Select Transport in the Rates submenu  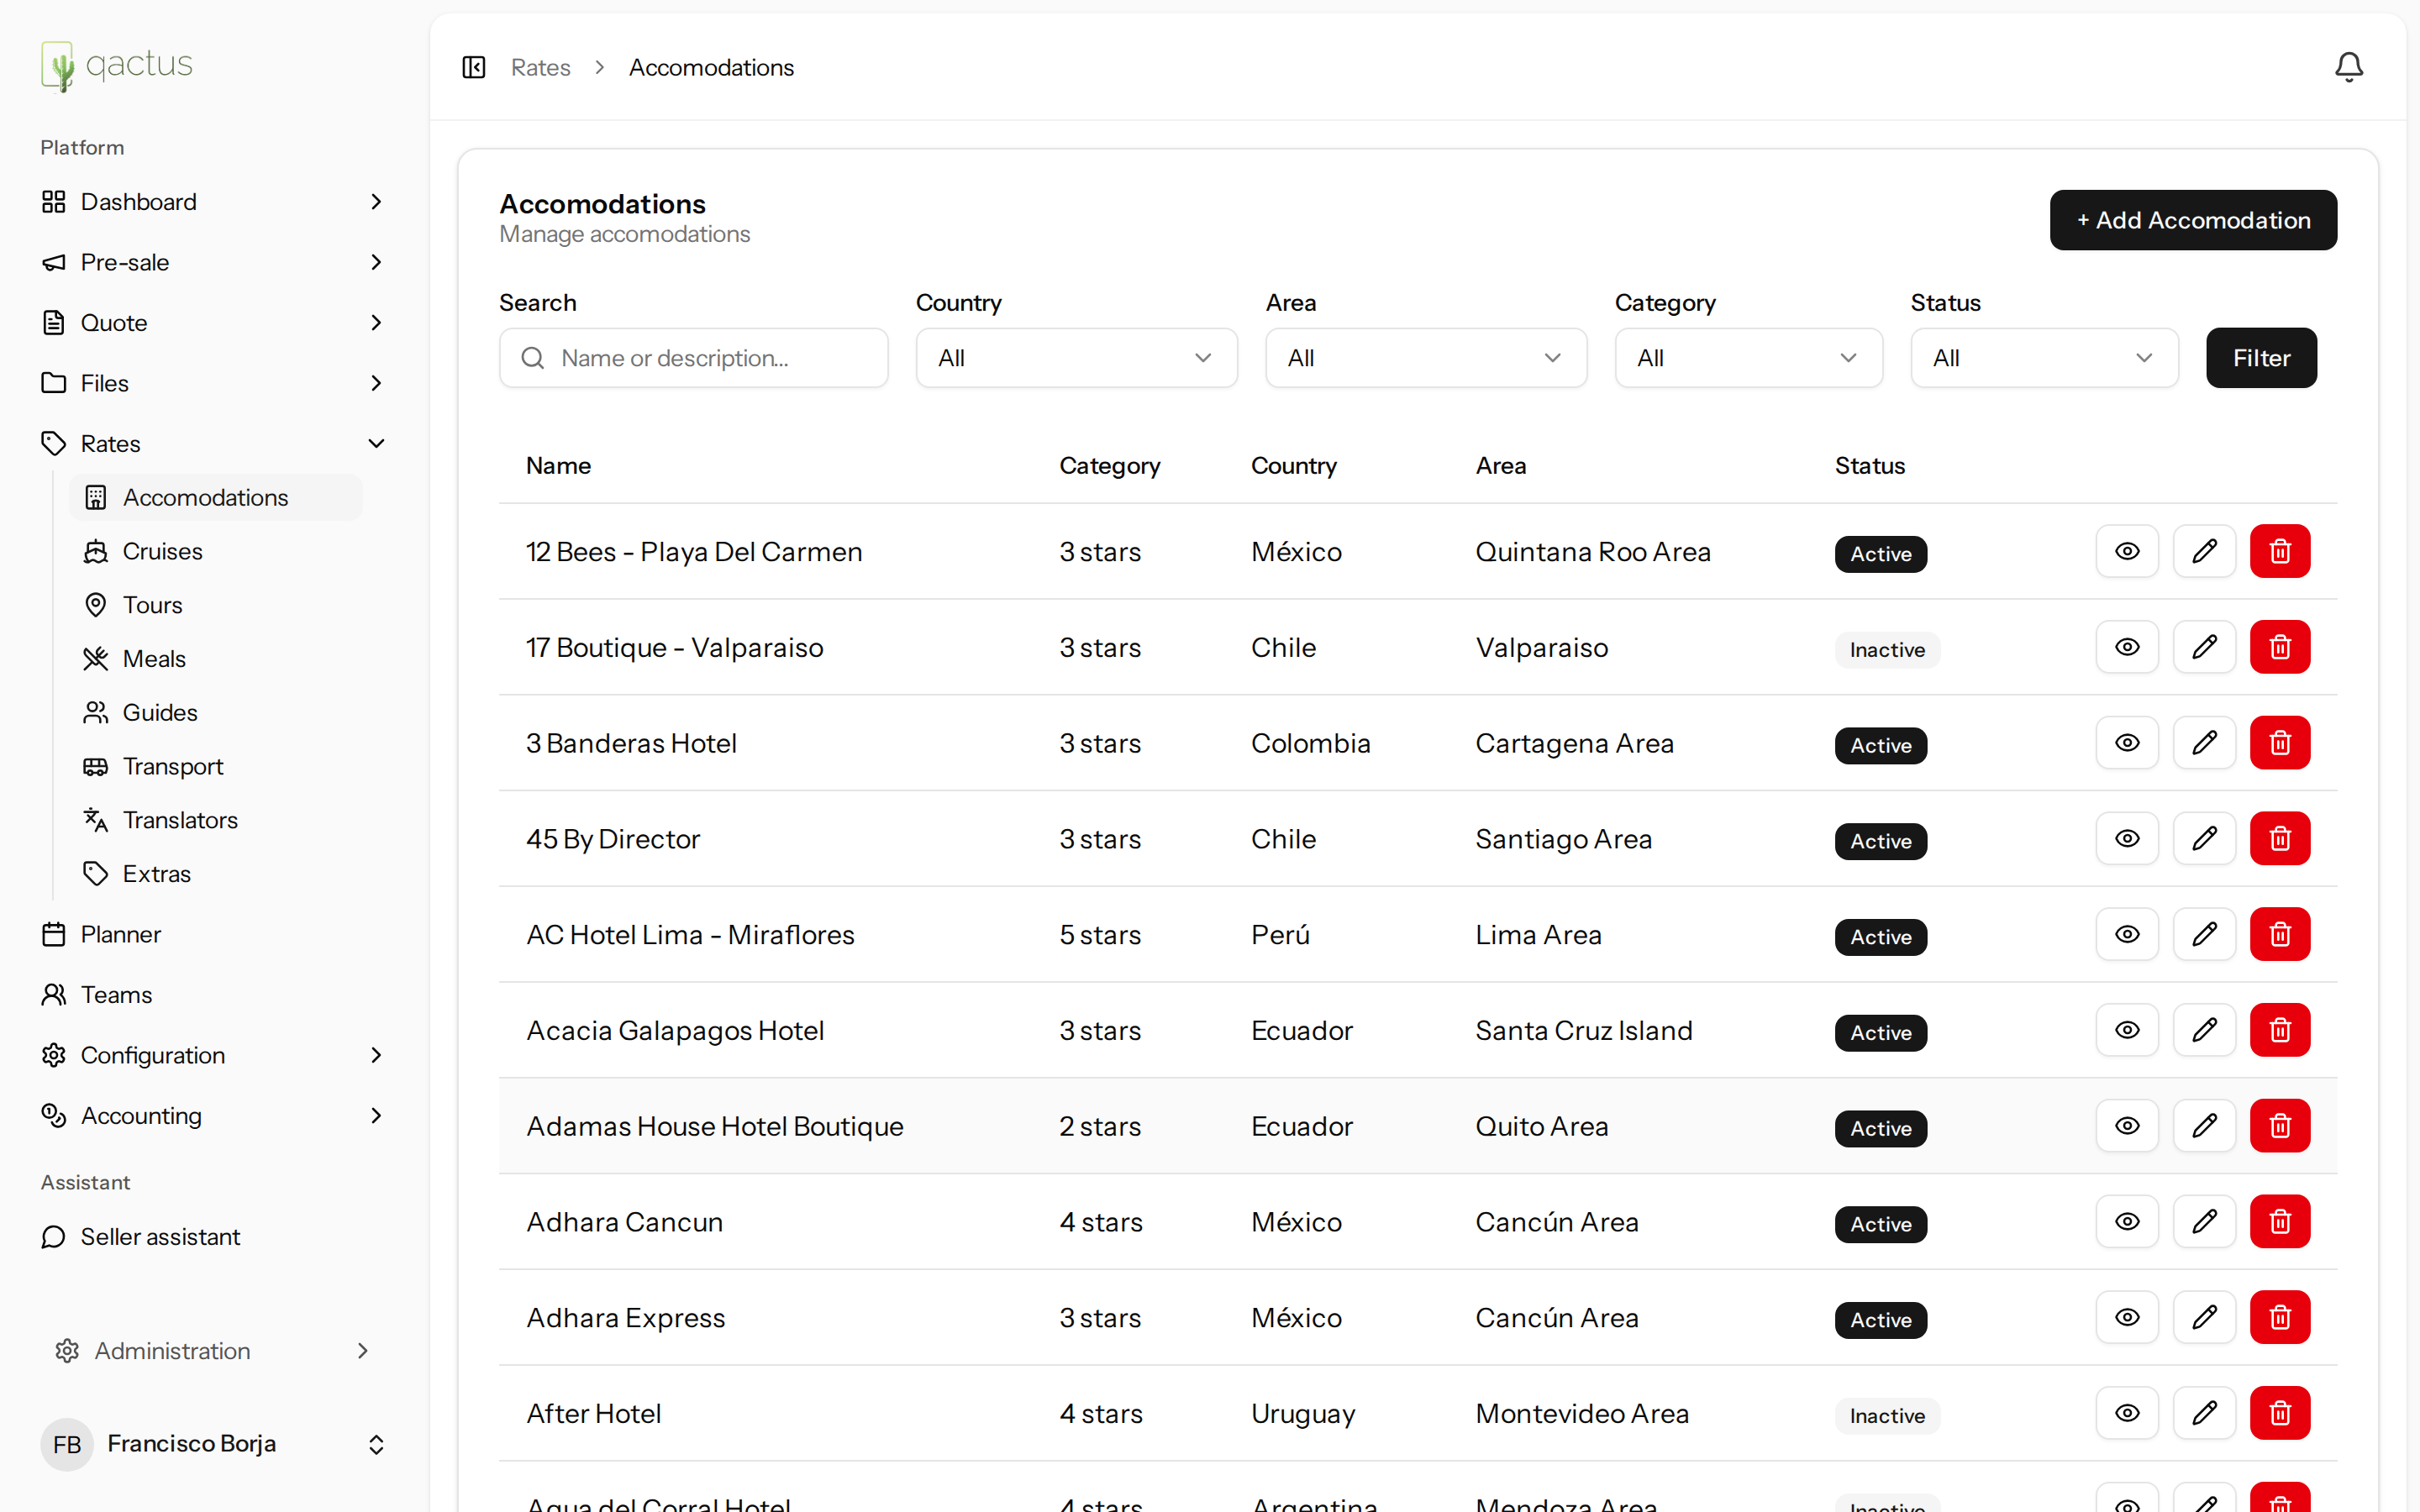215,766
